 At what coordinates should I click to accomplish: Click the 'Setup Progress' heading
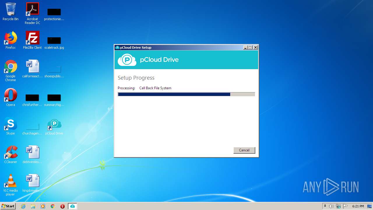(136, 78)
